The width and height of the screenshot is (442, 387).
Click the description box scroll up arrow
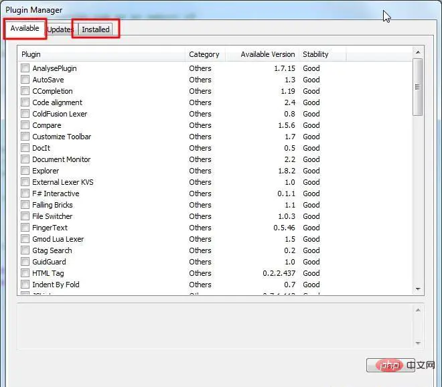coord(418,310)
